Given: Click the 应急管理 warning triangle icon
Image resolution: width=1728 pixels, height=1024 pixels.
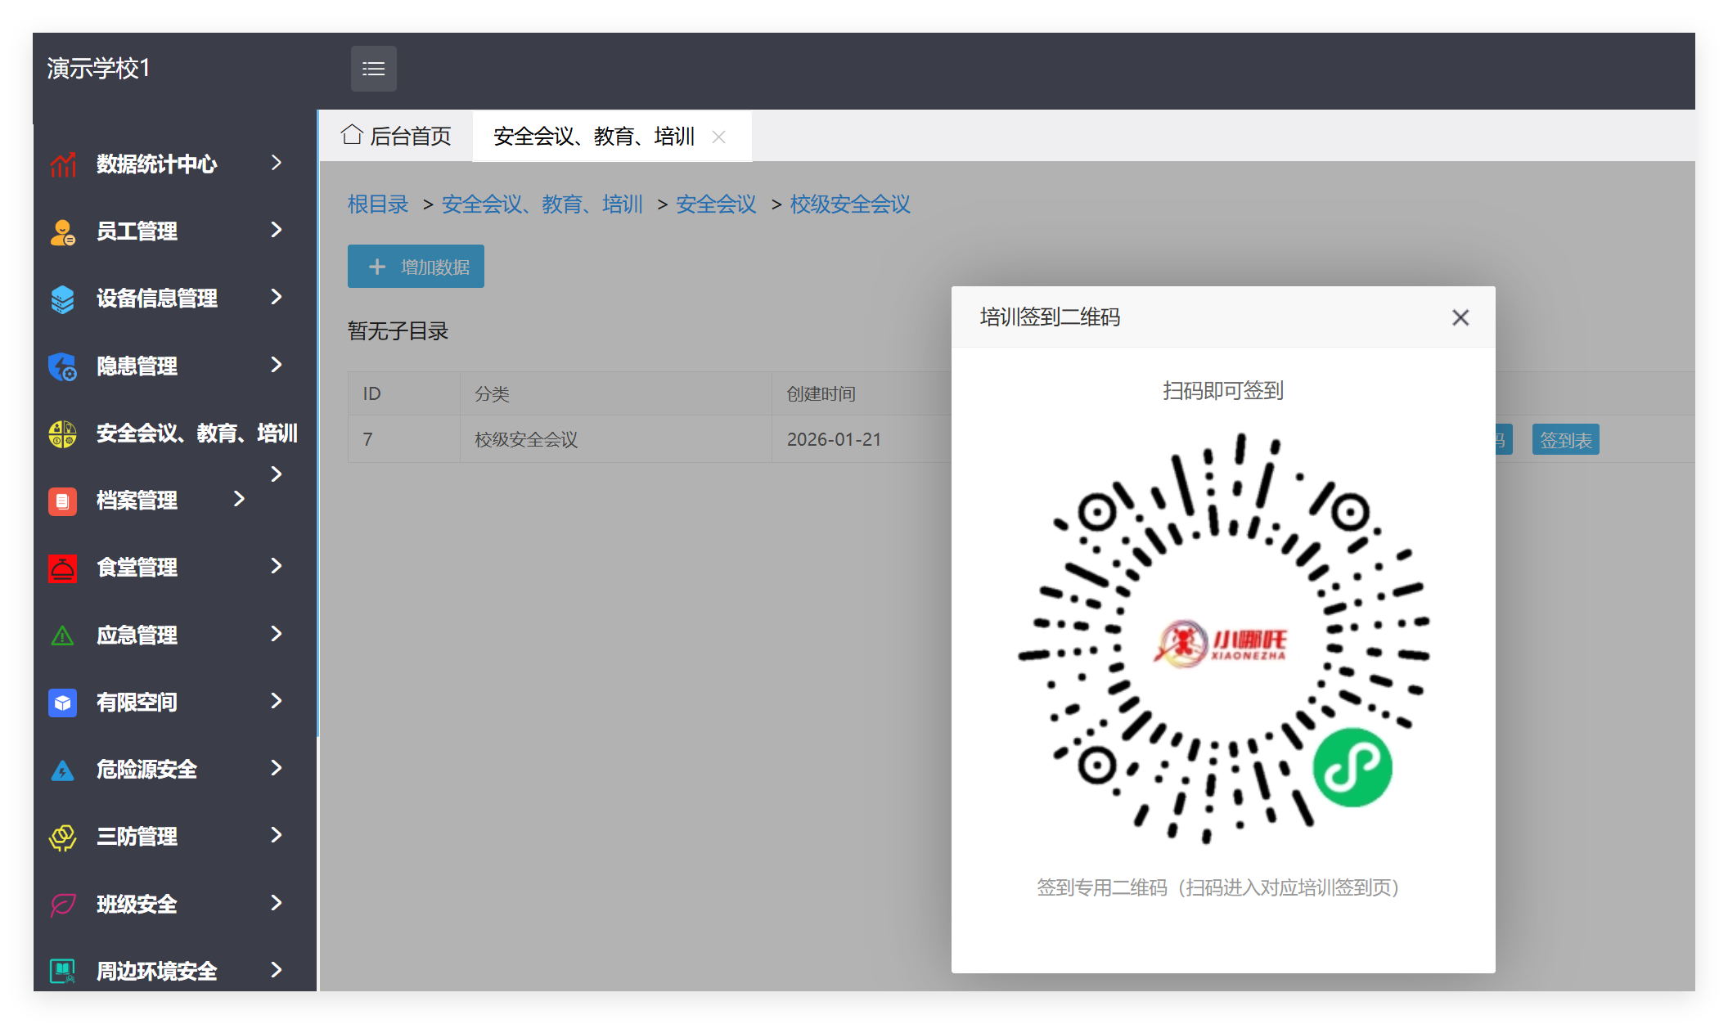Looking at the screenshot, I should point(61,635).
